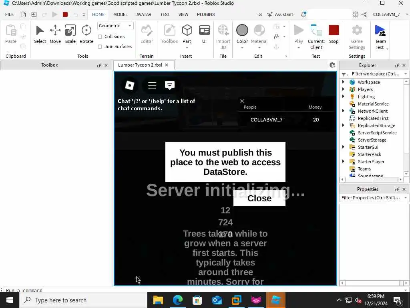
Task: Open the Part dropdown arrow
Action: (x=187, y=48)
